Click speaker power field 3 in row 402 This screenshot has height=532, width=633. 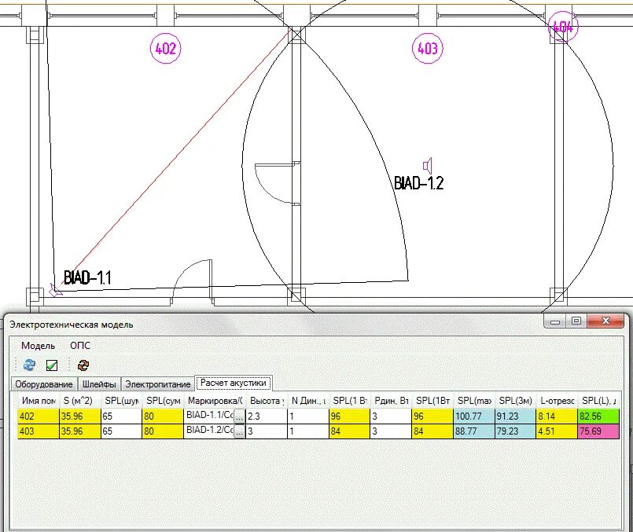click(x=391, y=416)
